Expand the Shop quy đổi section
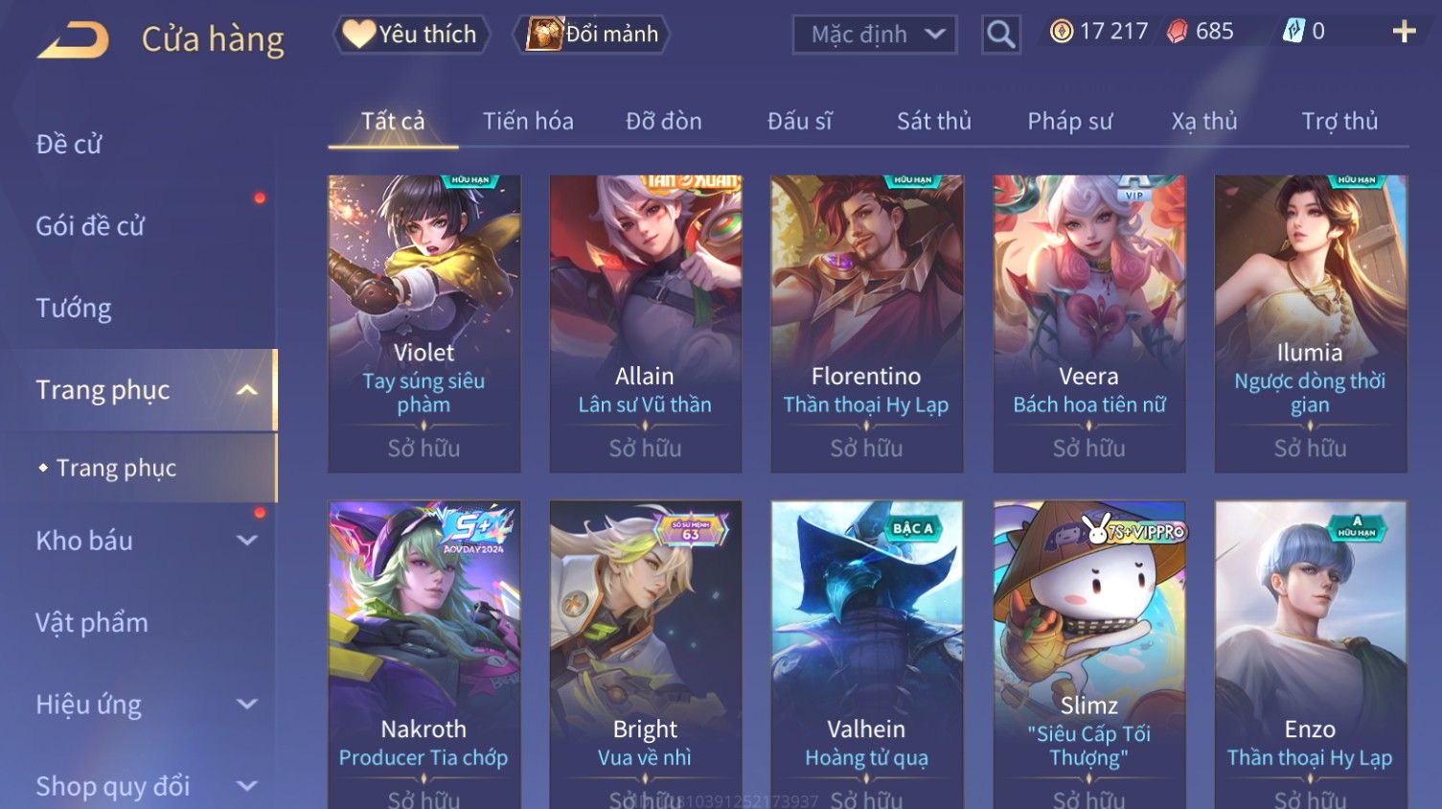1442x809 pixels. 246,786
